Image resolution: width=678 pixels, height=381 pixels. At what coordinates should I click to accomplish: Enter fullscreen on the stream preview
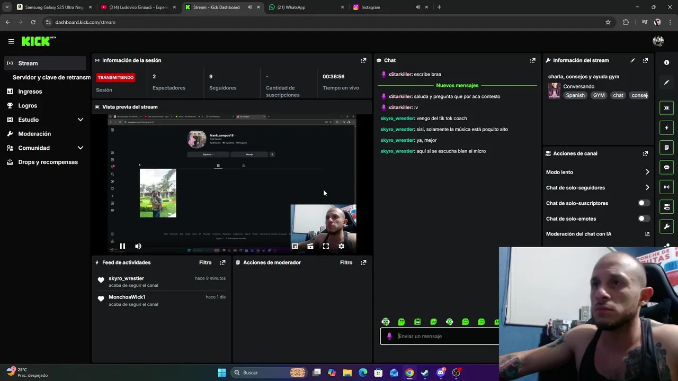(326, 246)
